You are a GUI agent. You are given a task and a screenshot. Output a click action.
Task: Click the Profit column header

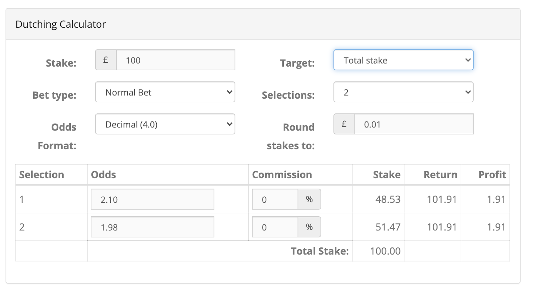pyautogui.click(x=492, y=175)
